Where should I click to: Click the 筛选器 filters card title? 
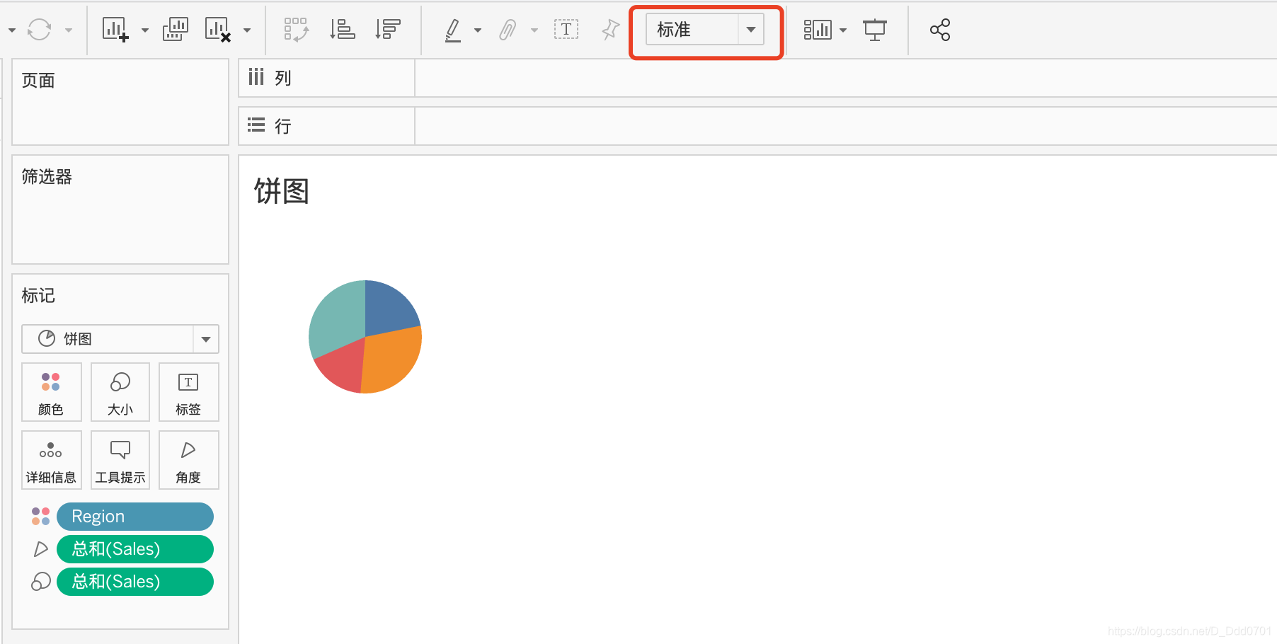click(x=47, y=177)
